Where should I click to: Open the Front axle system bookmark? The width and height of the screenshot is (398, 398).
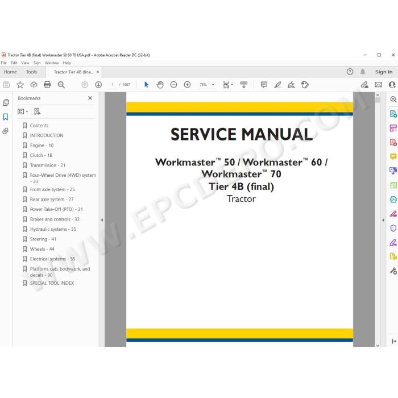tap(52, 189)
